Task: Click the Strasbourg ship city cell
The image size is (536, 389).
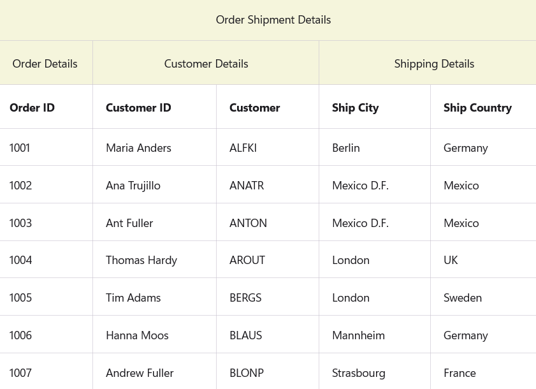Action: pos(359,373)
